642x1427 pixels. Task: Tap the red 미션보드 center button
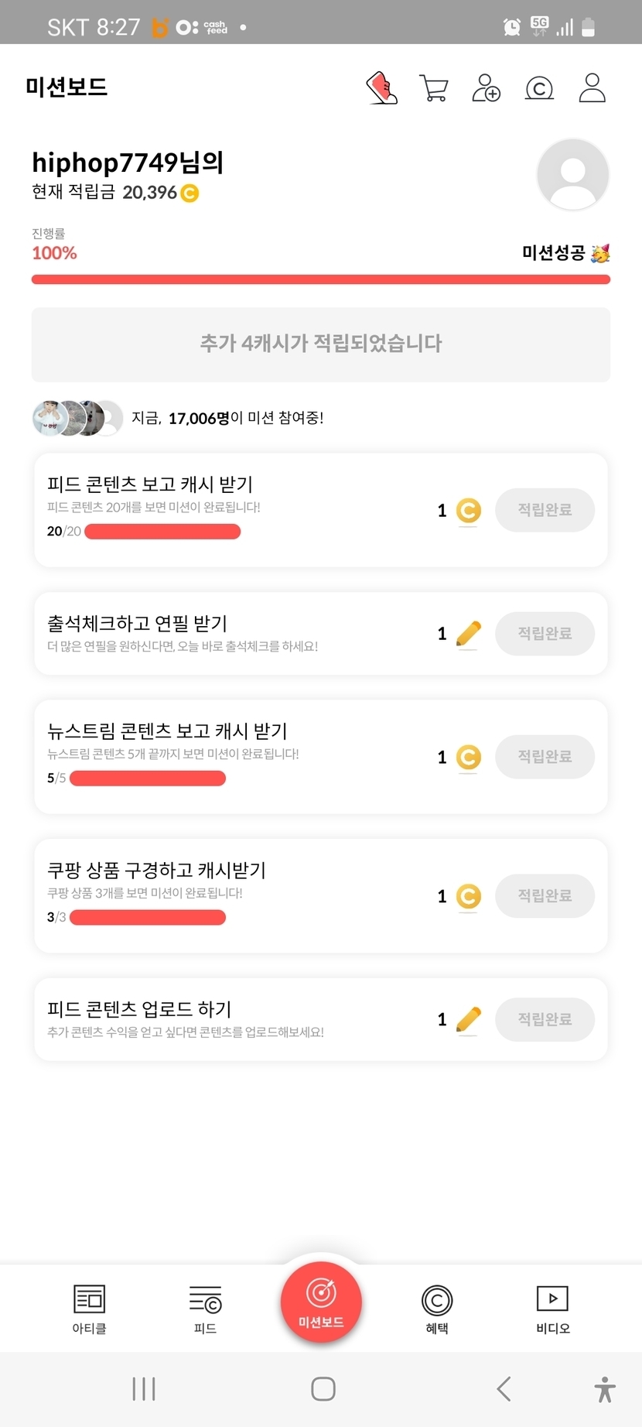[x=321, y=1302]
